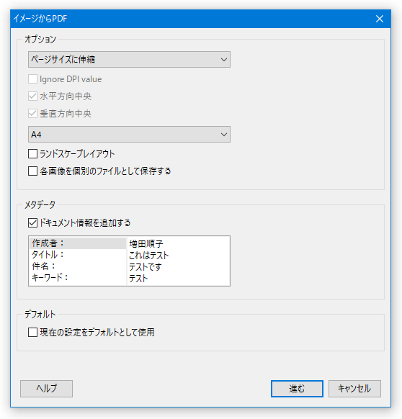Close the イメージからPDF dialog
The image size is (402, 419).
click(x=380, y=19)
